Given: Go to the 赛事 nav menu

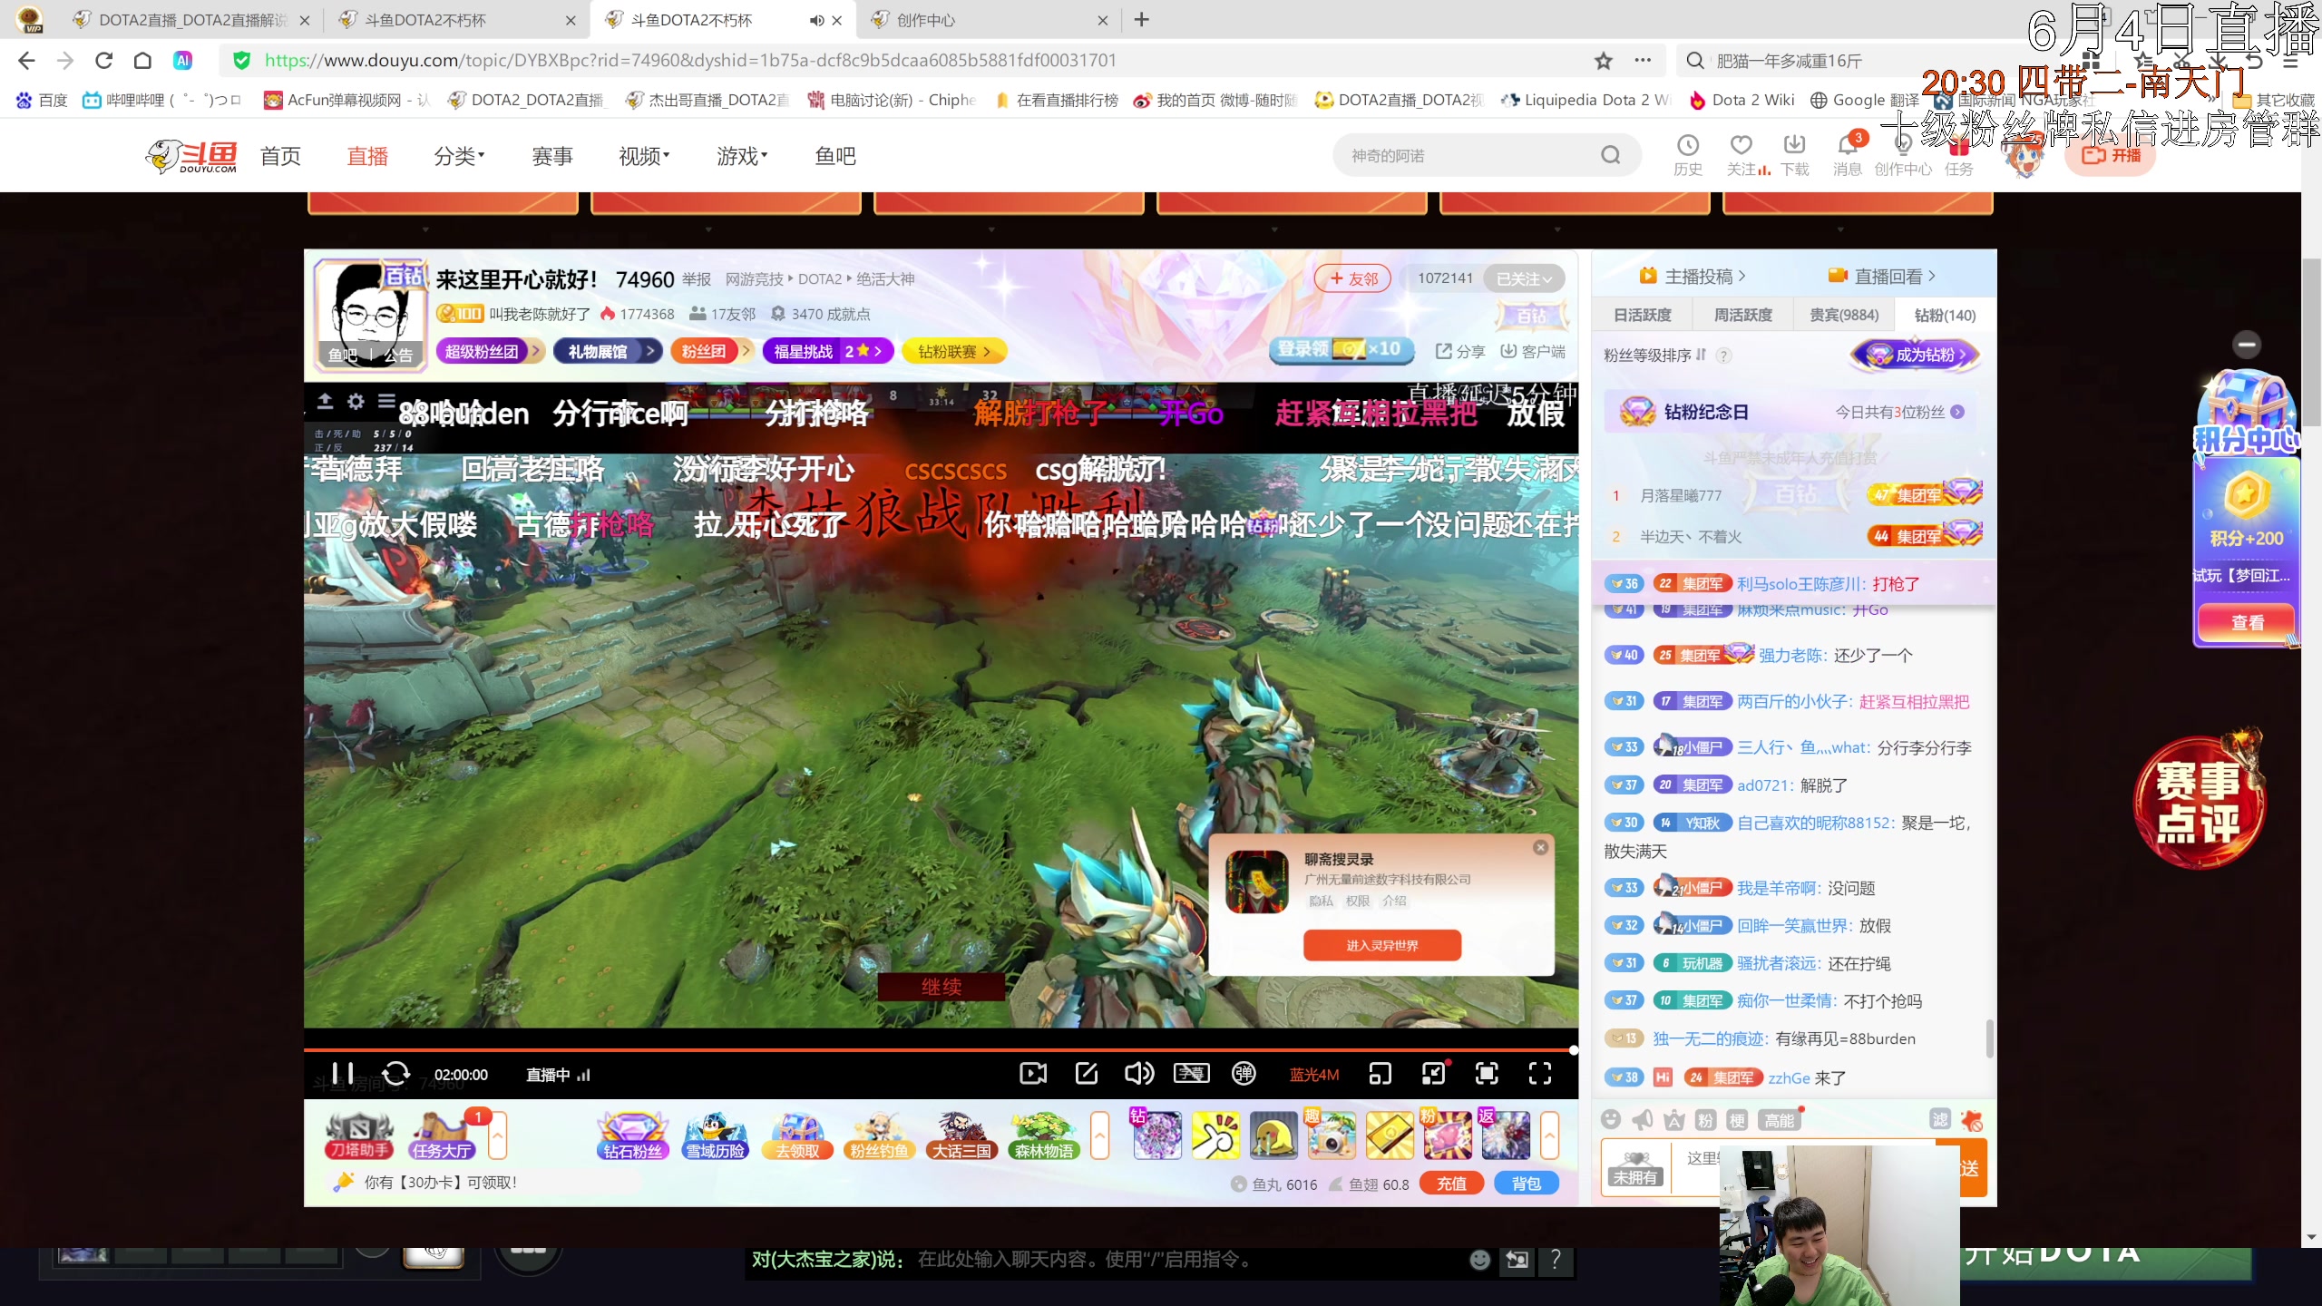Looking at the screenshot, I should (x=552, y=156).
